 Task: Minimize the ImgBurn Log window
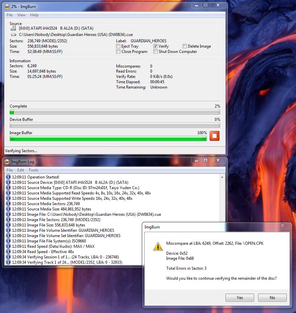tap(197, 160)
